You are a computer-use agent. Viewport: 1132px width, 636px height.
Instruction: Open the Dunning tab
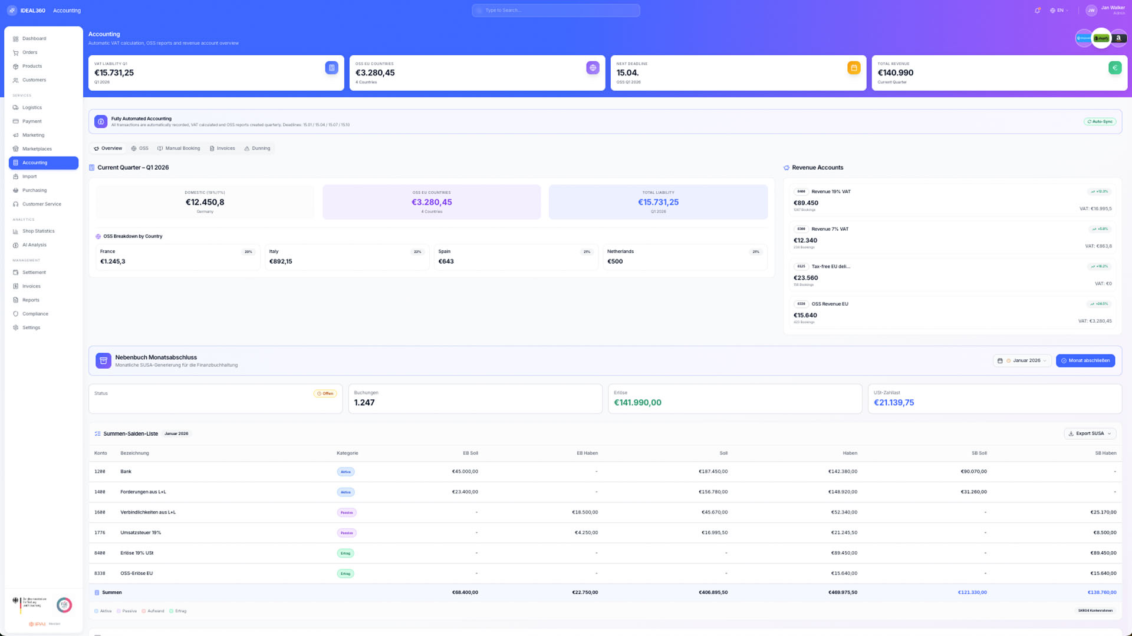coord(257,148)
